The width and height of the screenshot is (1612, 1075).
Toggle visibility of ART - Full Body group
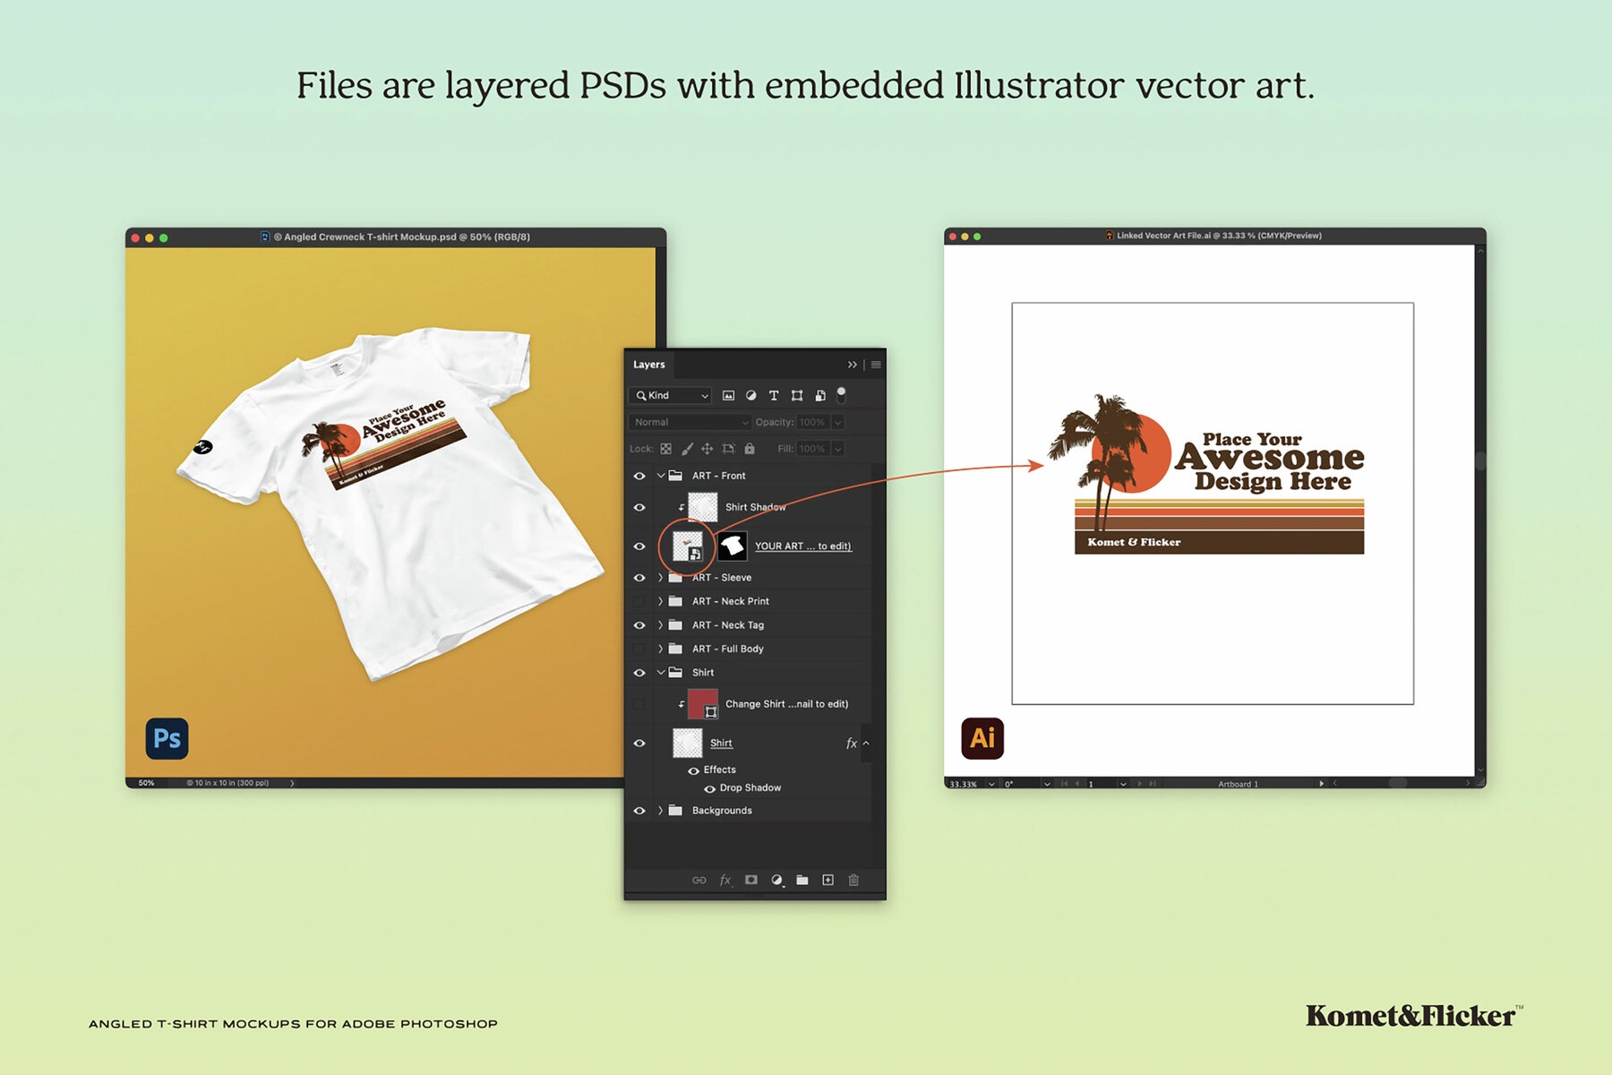tap(639, 649)
